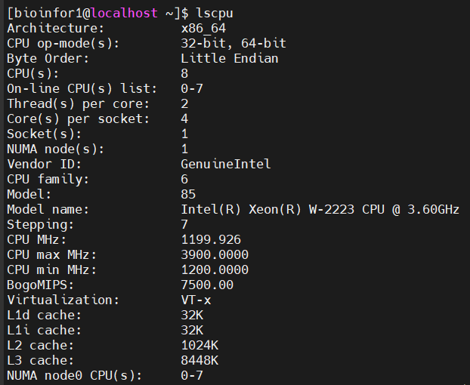Click the L3 cache value 8448K

click(199, 360)
